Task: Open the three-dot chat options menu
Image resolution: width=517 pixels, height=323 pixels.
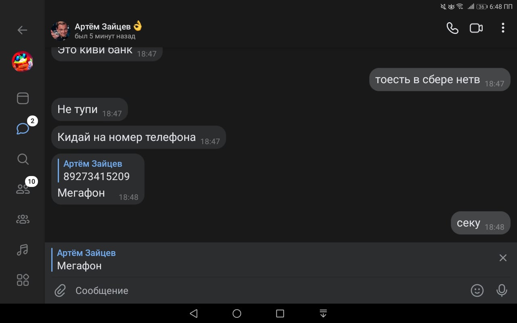Action: (x=503, y=28)
